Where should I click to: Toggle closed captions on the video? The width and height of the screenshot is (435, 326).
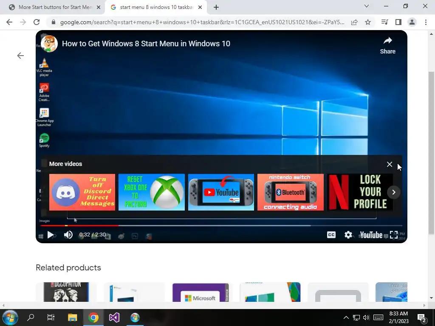click(331, 235)
